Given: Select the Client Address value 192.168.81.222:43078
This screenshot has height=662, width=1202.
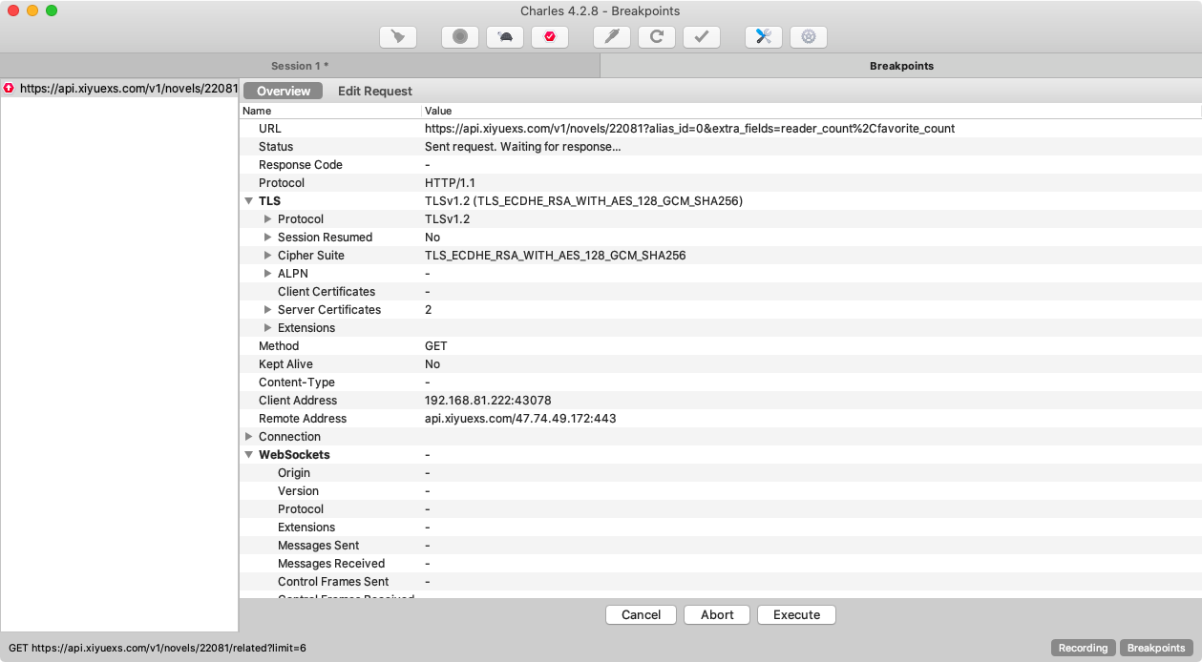Looking at the screenshot, I should 488,401.
